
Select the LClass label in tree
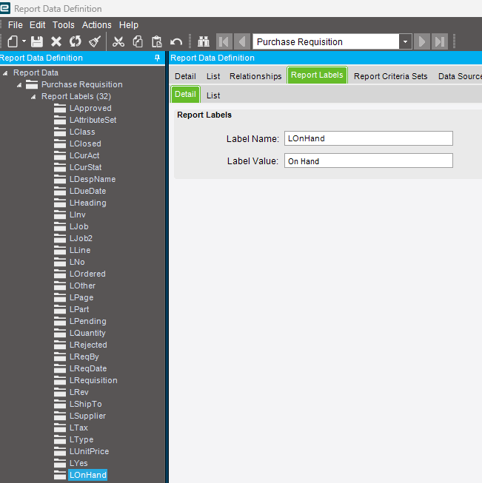pyautogui.click(x=82, y=132)
